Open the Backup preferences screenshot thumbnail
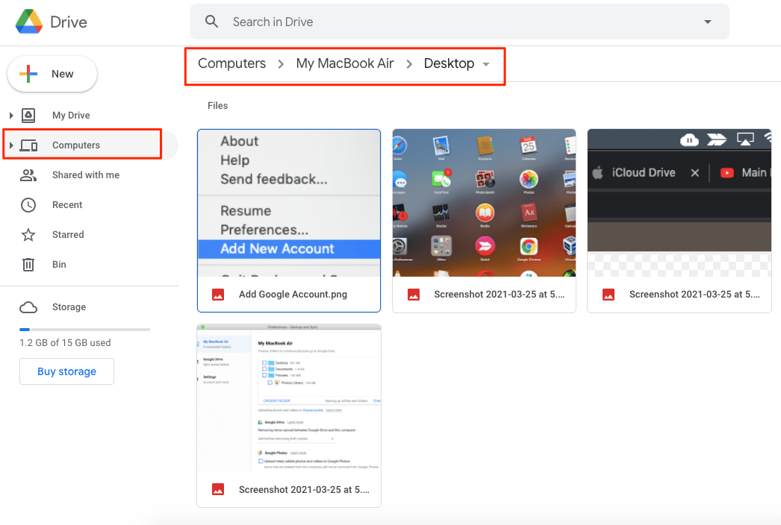Screen dimensions: 781x525 (289, 397)
